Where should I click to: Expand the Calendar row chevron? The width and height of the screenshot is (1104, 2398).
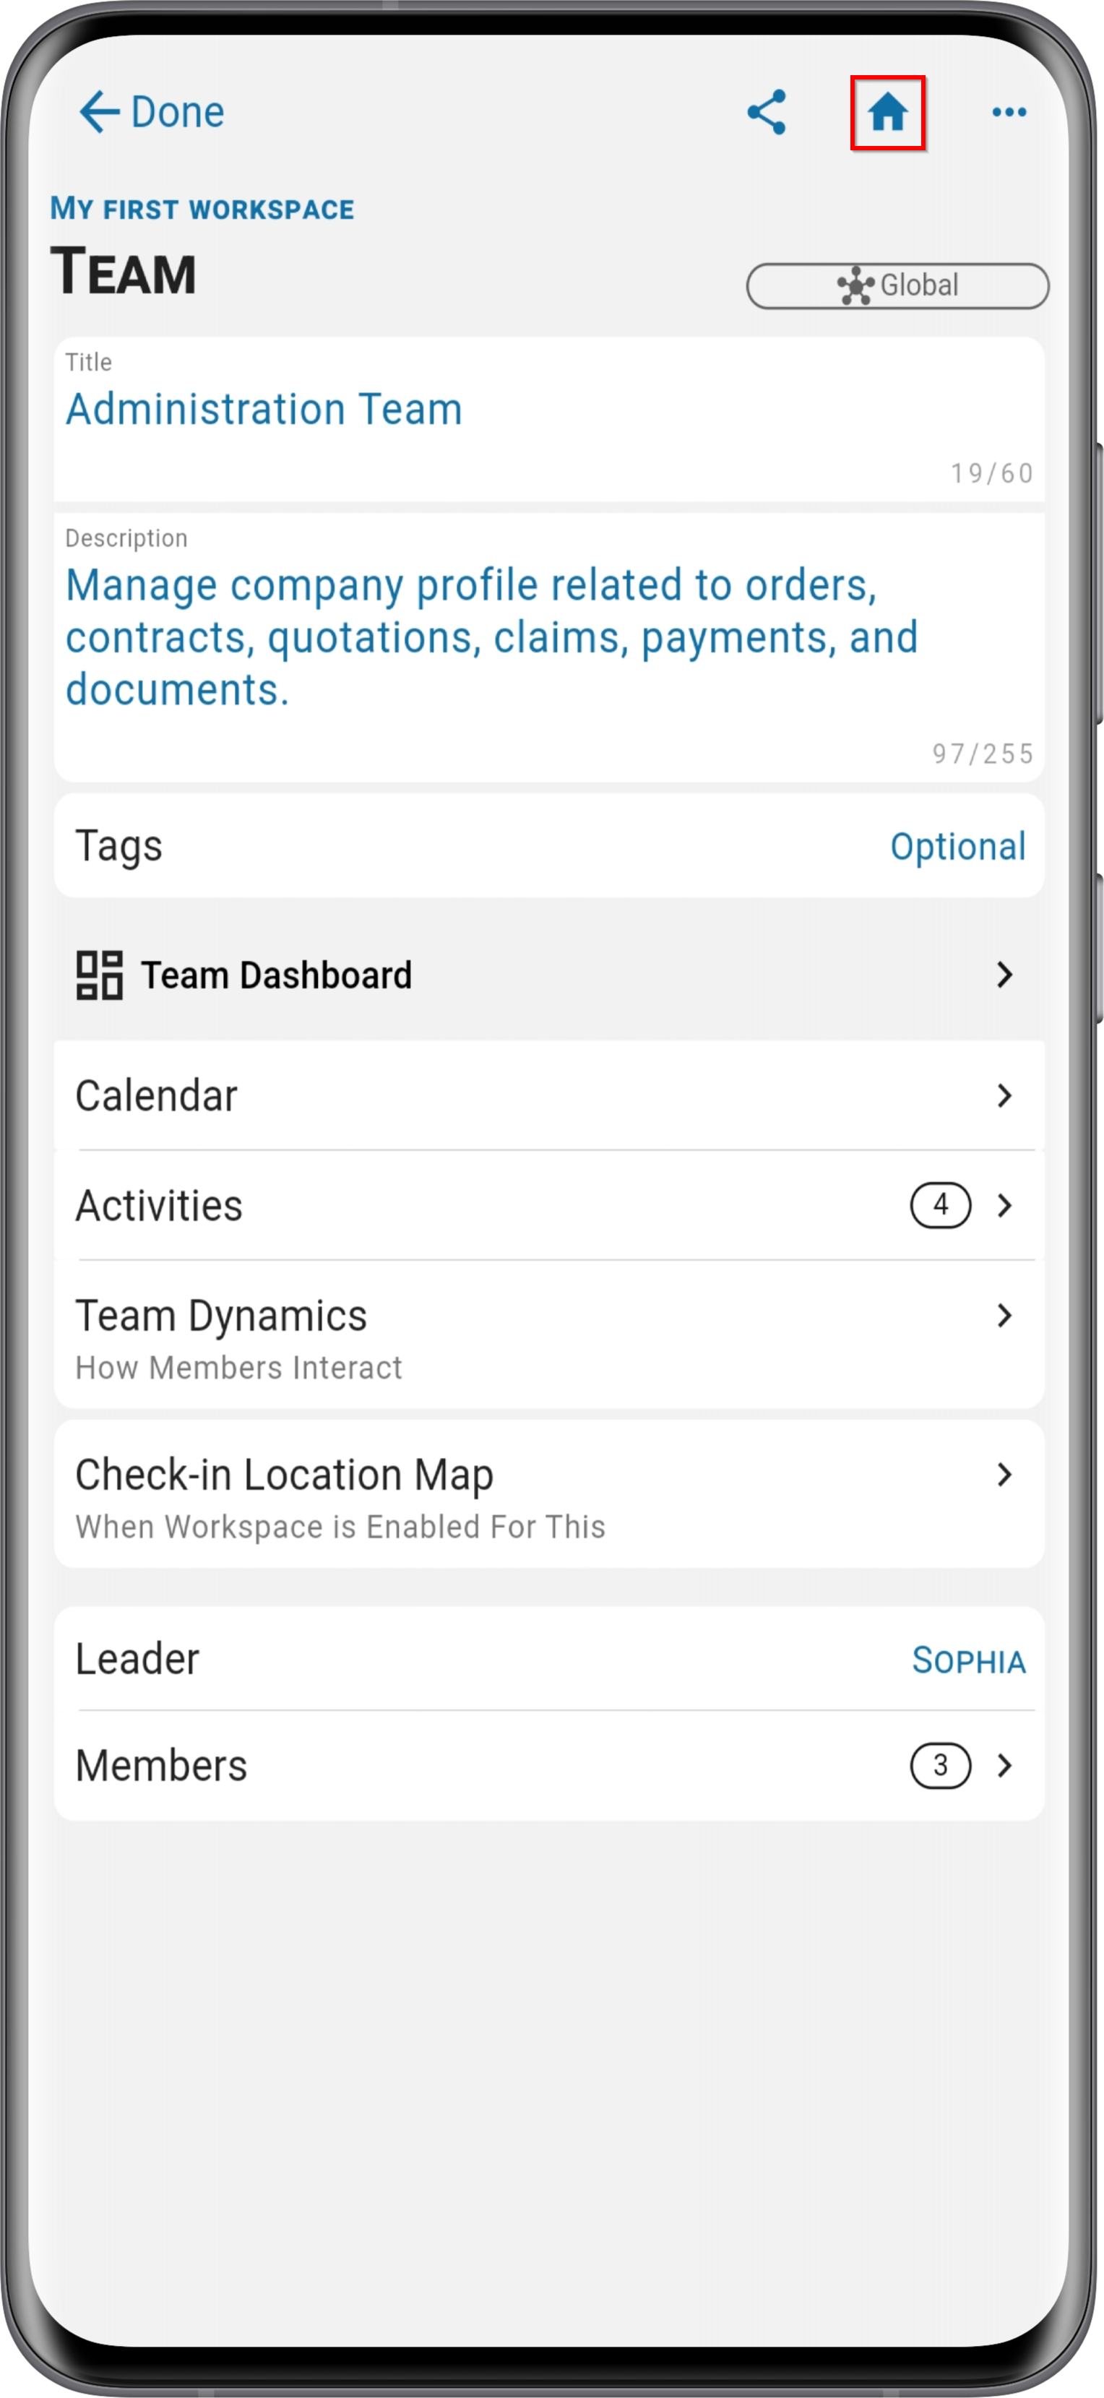(x=1004, y=1095)
